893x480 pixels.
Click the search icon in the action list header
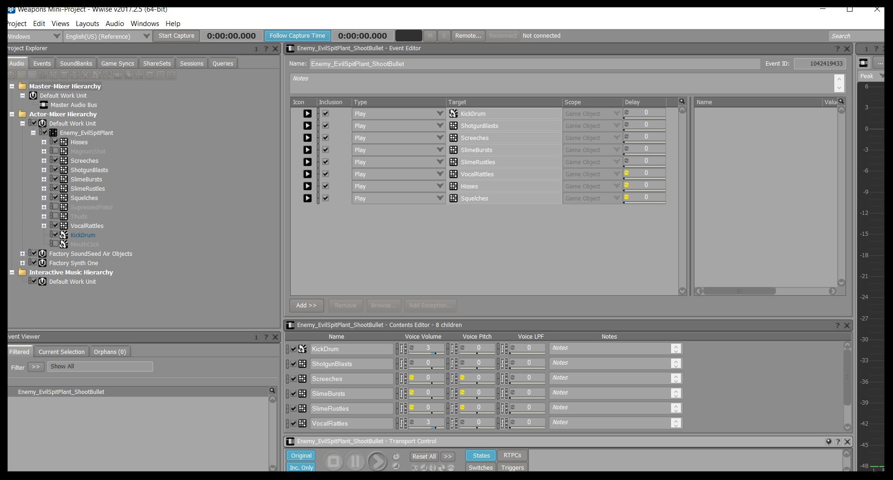(x=682, y=101)
